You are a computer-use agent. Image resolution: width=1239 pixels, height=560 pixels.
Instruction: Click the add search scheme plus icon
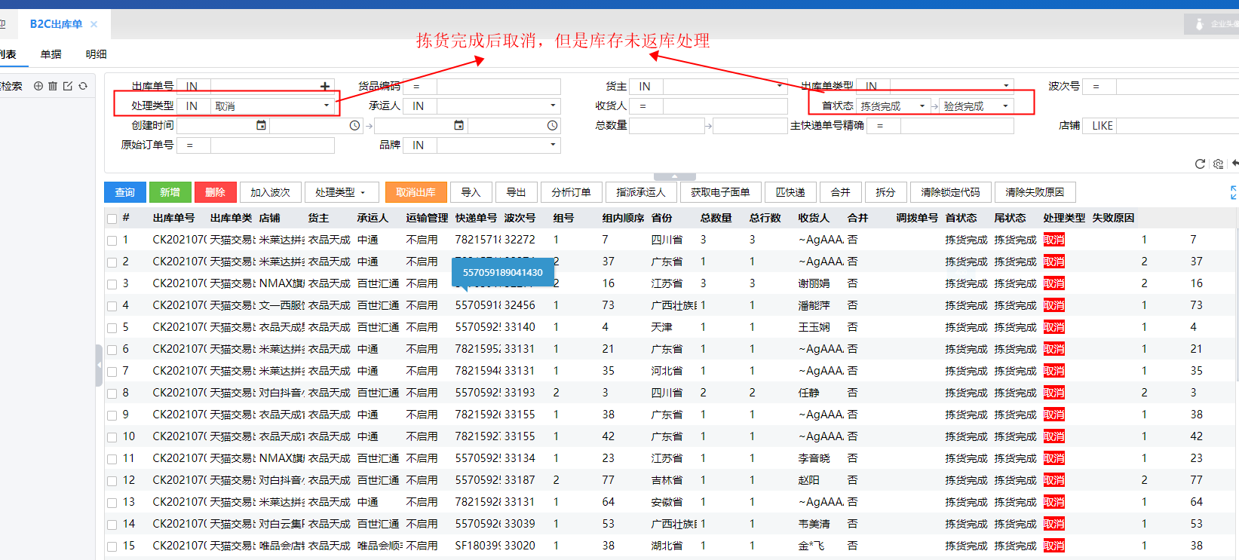point(38,86)
